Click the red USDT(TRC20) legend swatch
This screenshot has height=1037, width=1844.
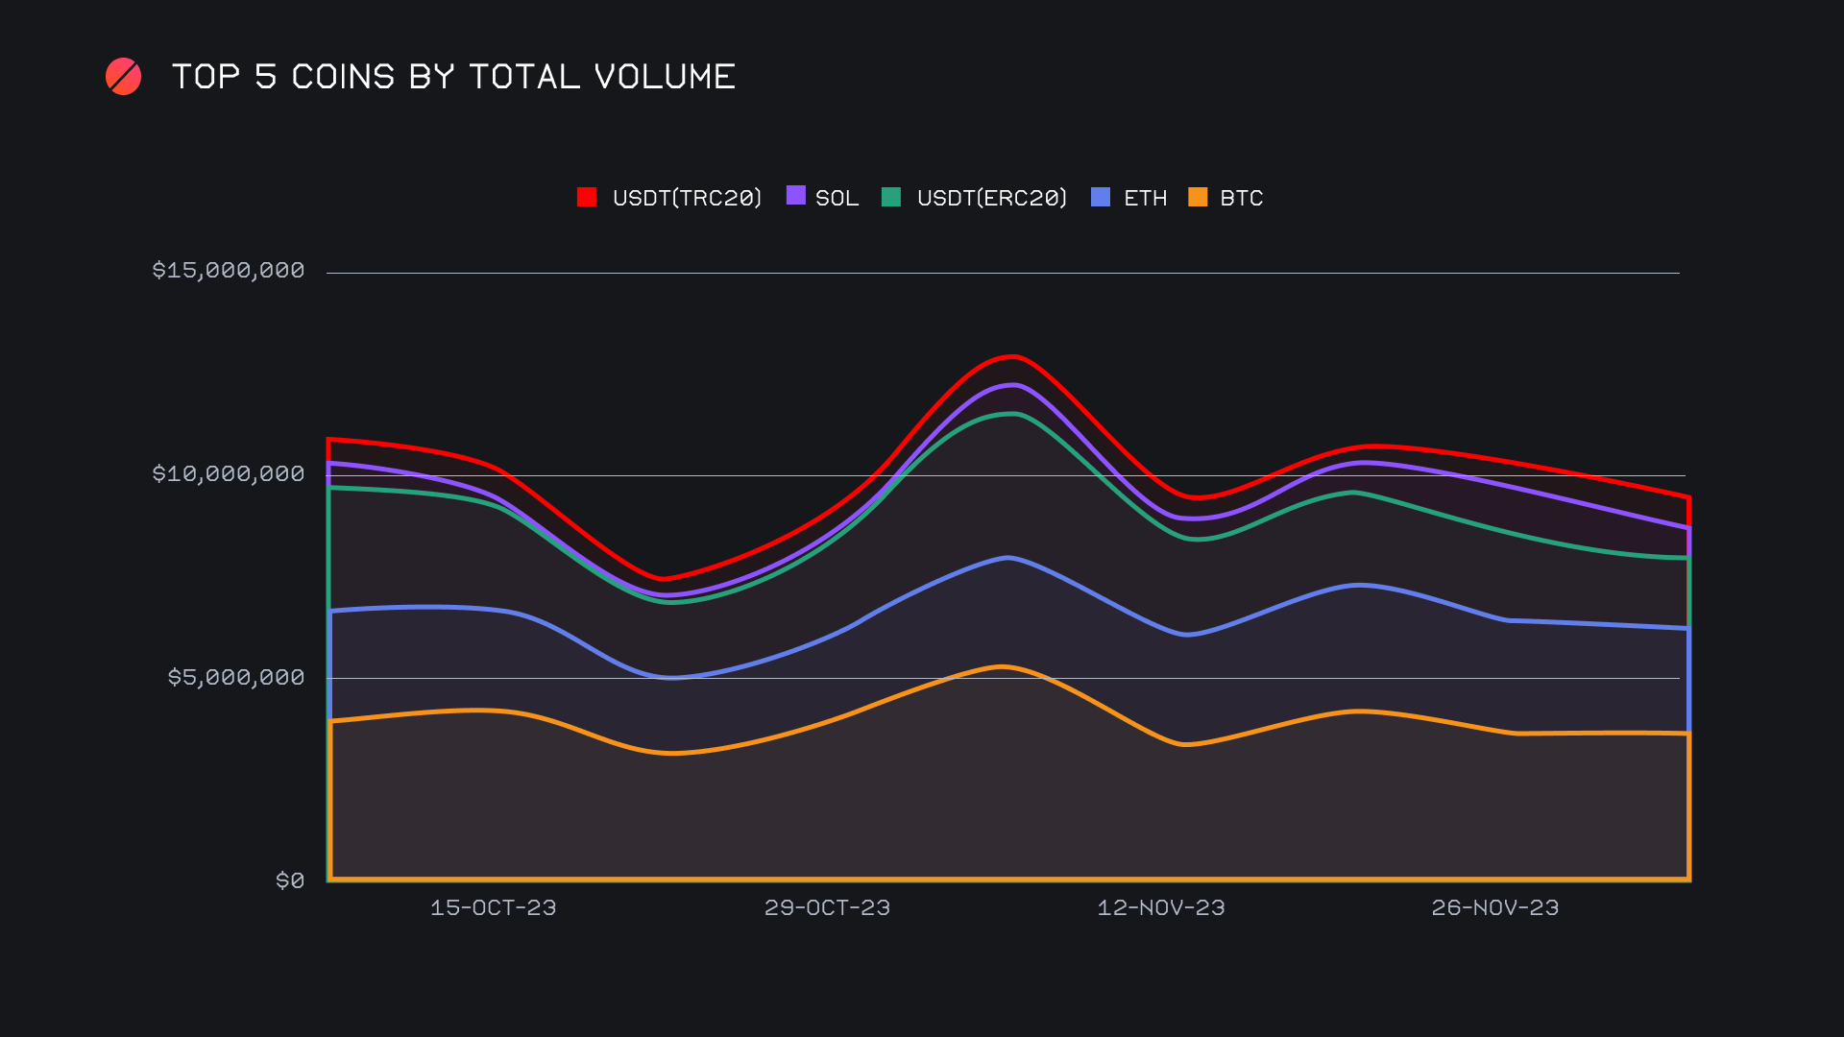coord(587,197)
